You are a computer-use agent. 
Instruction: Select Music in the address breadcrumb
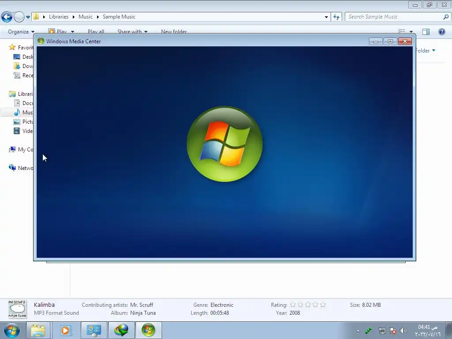(x=86, y=17)
